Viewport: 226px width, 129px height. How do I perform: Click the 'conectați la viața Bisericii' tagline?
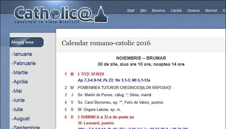coord(47,22)
